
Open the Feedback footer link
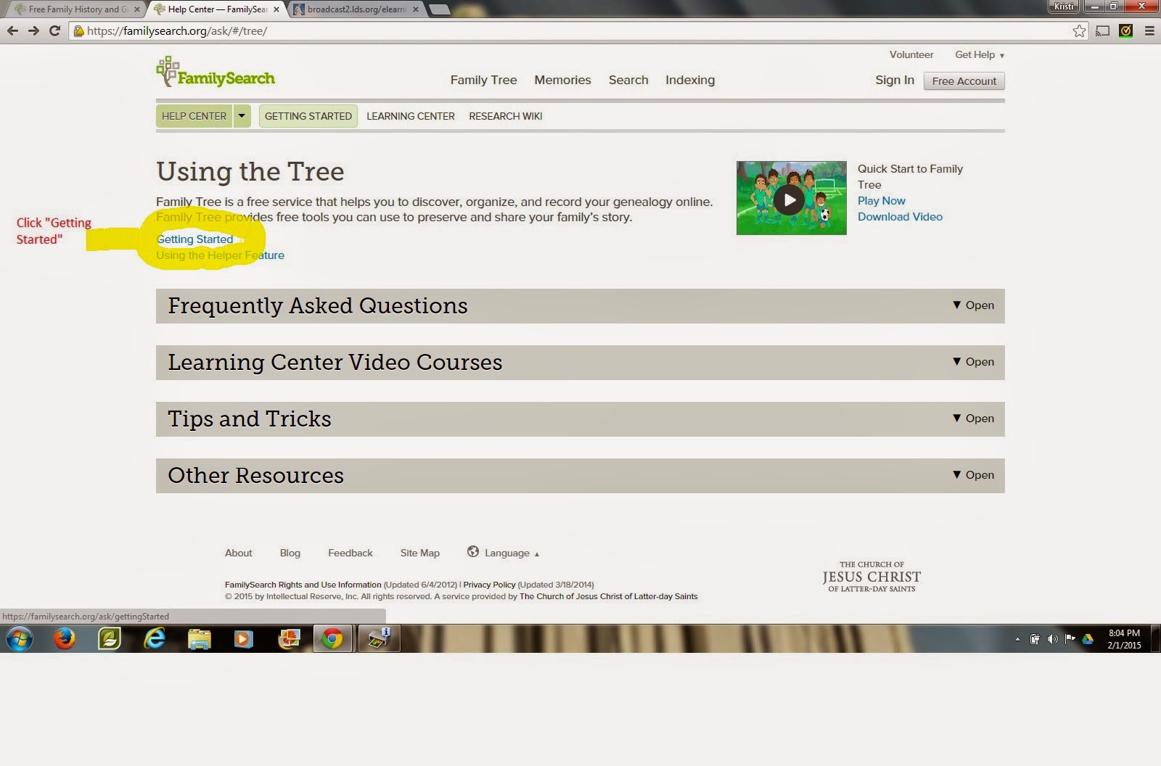350,553
